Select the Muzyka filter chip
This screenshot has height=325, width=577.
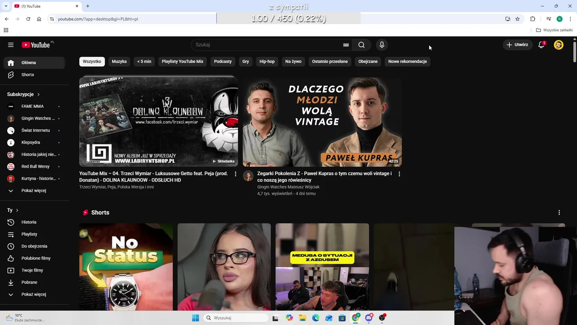click(x=119, y=61)
